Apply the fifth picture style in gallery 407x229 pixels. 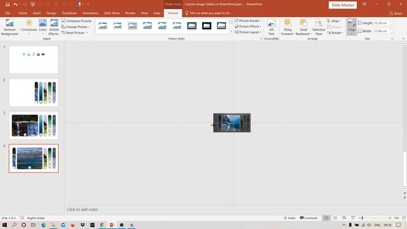[x=162, y=25]
